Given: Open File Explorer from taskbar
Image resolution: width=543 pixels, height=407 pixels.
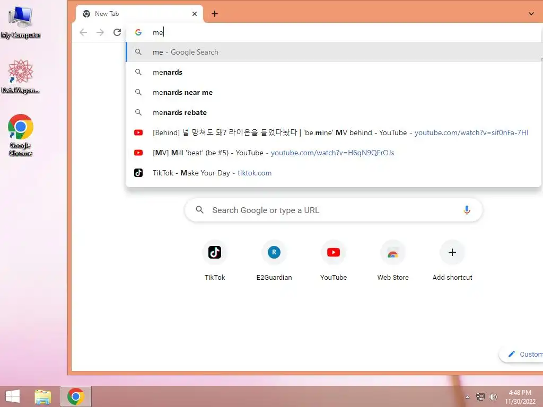Looking at the screenshot, I should [43, 396].
